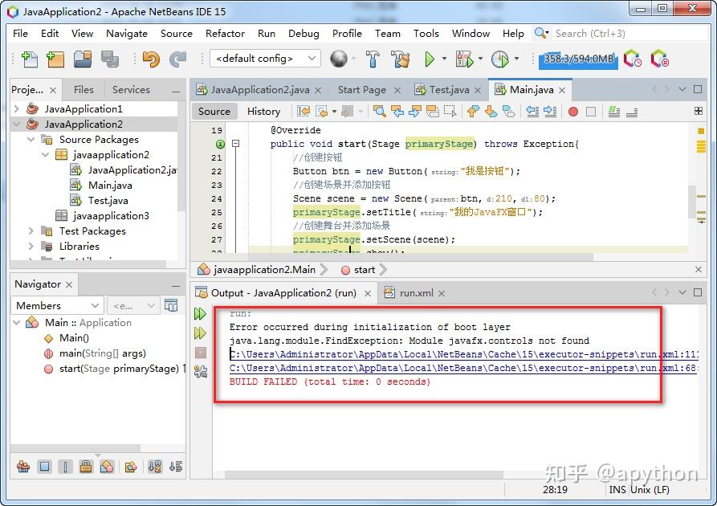Click the memory usage indicator showing 358.3/594.0MB
Viewport: 717px width, 506px height.
pyautogui.click(x=578, y=59)
